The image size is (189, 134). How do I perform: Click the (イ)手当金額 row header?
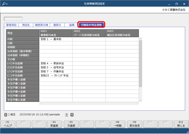(x=22, y=63)
